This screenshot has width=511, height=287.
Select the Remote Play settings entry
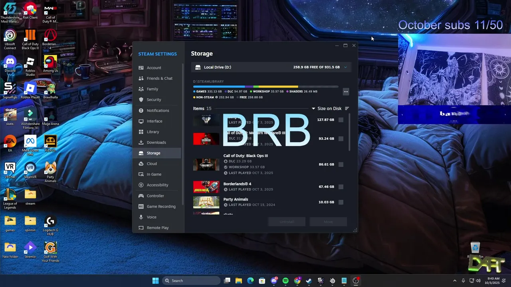coord(157,228)
